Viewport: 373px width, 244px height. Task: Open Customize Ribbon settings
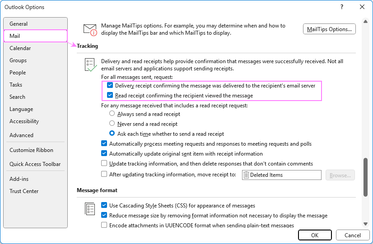[x=35, y=150]
